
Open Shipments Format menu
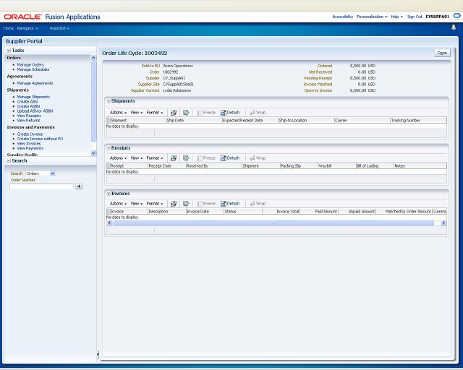(154, 113)
